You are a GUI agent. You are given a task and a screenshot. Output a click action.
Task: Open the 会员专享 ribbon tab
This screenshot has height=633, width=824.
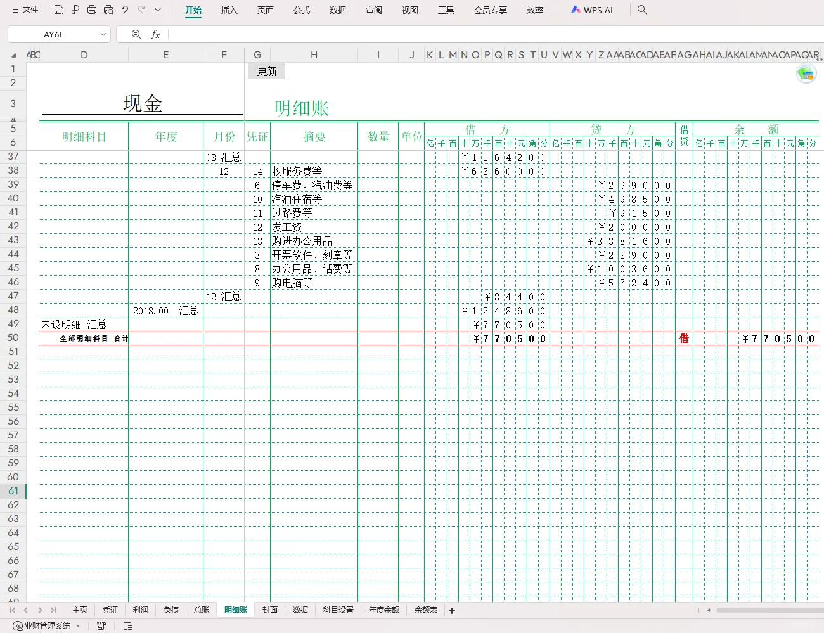click(x=491, y=10)
